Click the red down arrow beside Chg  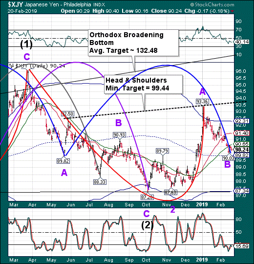pyautogui.click(x=233, y=11)
